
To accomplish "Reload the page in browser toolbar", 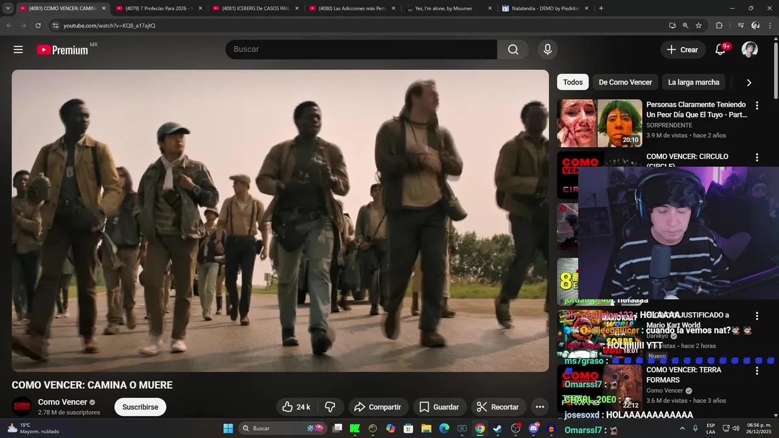I will (38, 26).
